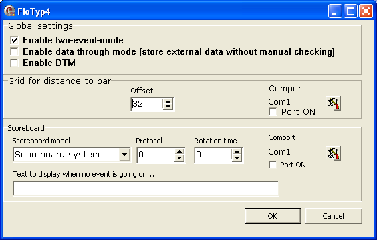This screenshot has width=377, height=240.
Task: Enable data through mode checkbox
Action: (14, 51)
